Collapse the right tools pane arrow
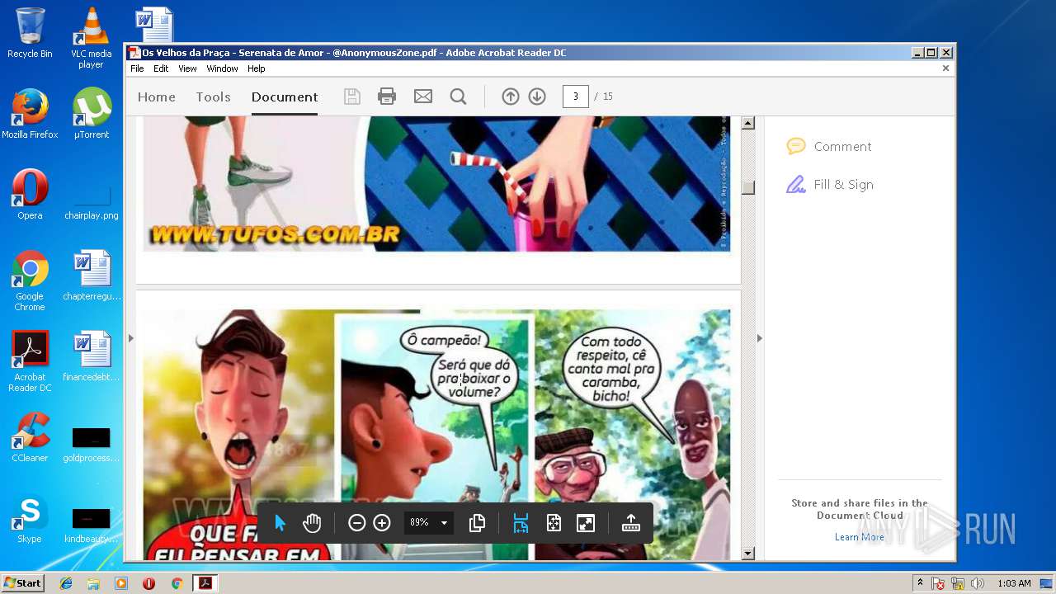Image resolution: width=1056 pixels, height=594 pixels. point(760,338)
